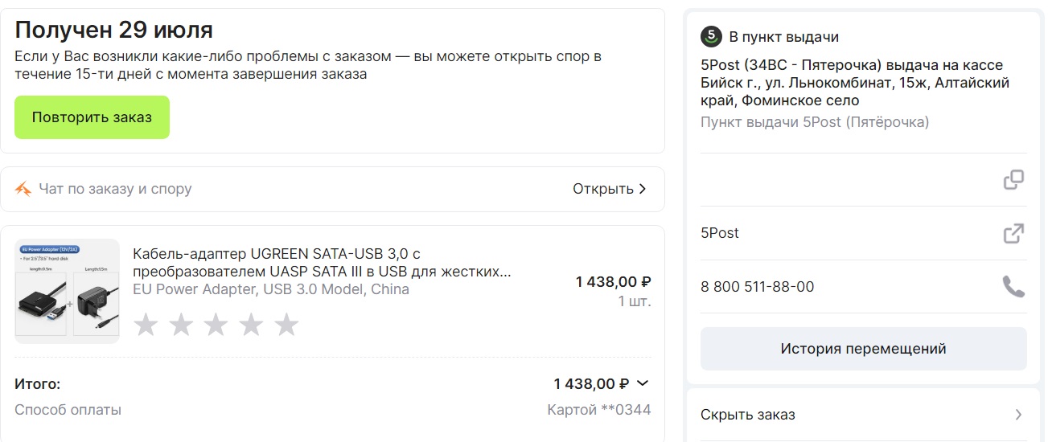Open "История перемещений" tracking history
1048x442 pixels.
(x=863, y=349)
